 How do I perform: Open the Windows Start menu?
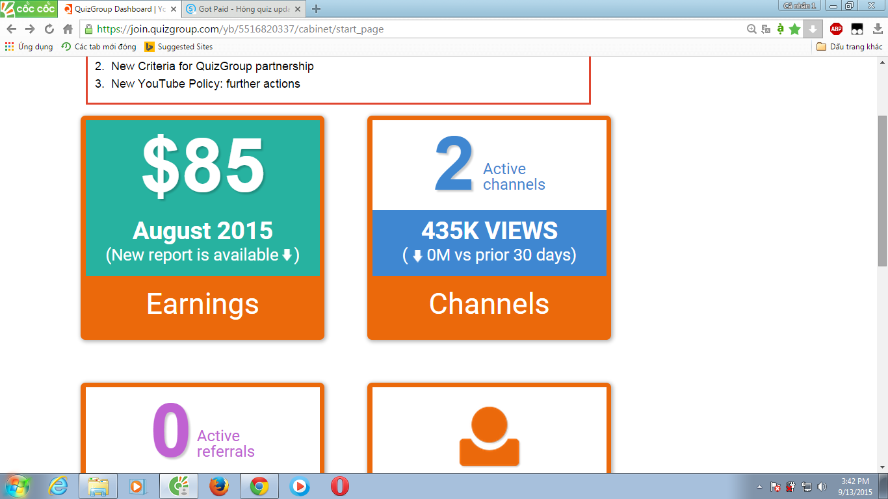[x=18, y=486]
